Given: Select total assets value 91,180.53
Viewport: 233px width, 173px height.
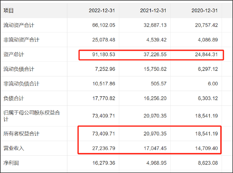Looking at the screenshot, I should pyautogui.click(x=103, y=55).
